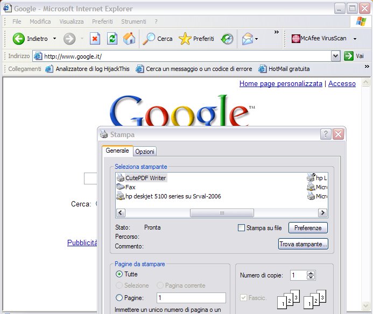373x314 pixels.
Task: Expand the address bar dropdown arrow
Action: click(x=335, y=55)
